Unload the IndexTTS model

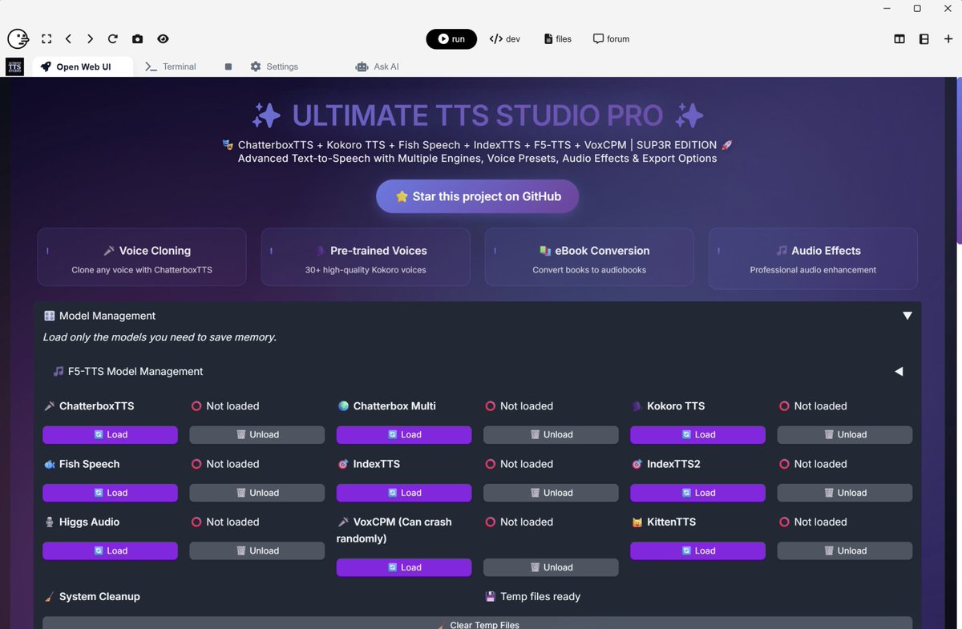551,493
